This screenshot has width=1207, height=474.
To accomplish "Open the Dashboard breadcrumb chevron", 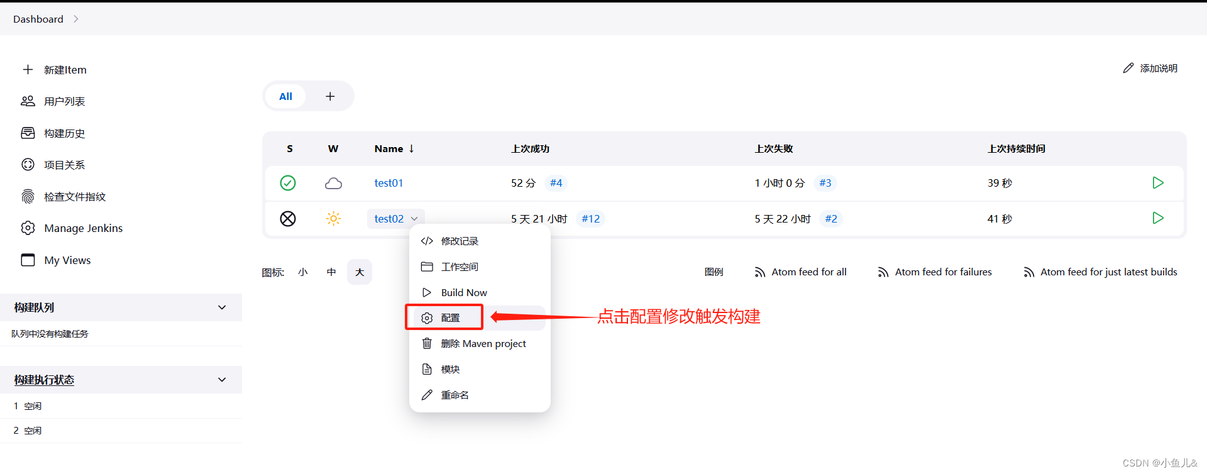I will [x=76, y=19].
